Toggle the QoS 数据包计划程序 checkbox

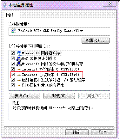point(13,58)
